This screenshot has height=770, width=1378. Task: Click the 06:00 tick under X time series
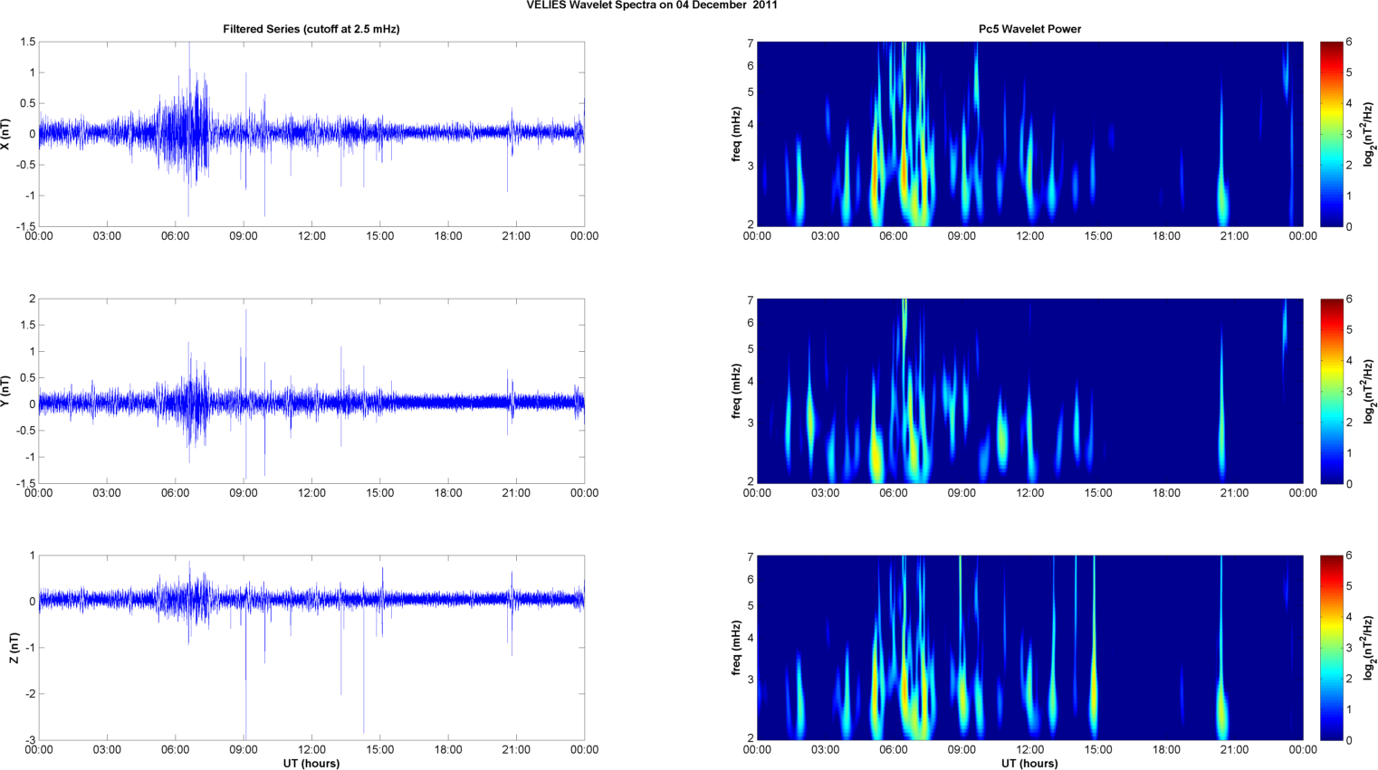(x=176, y=236)
